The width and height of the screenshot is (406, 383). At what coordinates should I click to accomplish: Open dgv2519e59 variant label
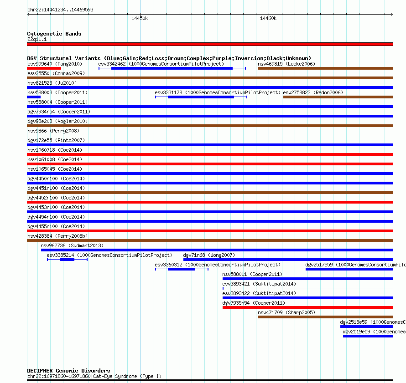pyautogui.click(x=374, y=332)
